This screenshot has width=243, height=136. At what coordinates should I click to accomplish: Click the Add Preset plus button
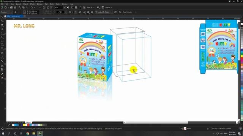(x=15, y=12)
